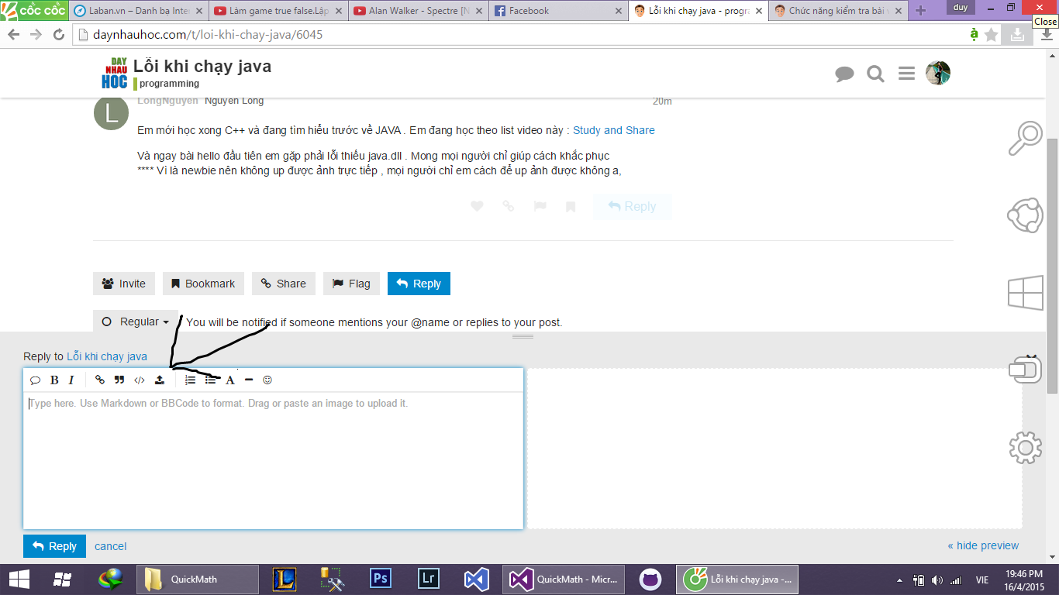Viewport: 1059px width, 595px height.
Task: Click the blue Reply button below topic
Action: tap(419, 284)
